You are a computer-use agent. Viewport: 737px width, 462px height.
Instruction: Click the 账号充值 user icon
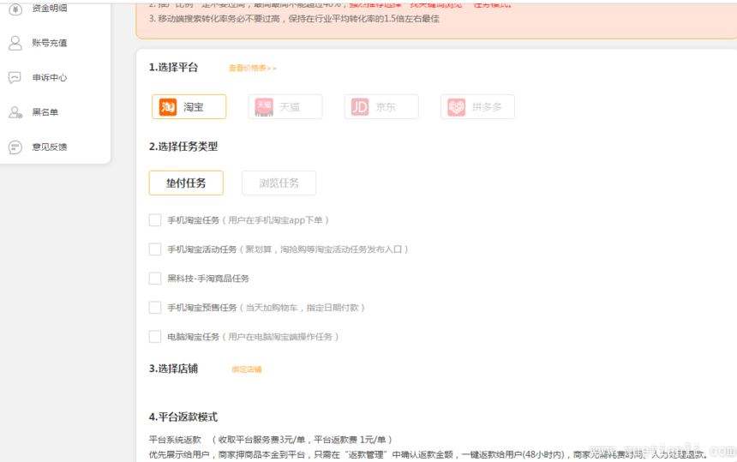point(15,43)
